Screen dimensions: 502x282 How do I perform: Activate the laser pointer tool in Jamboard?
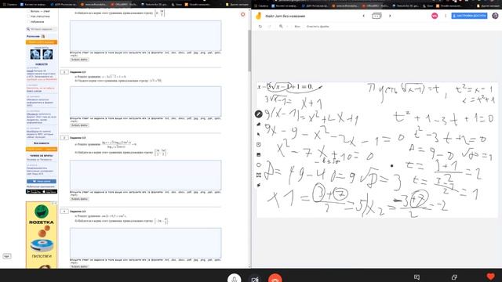point(258,185)
